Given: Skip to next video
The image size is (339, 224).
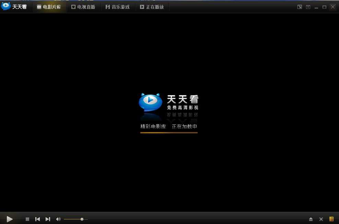Looking at the screenshot, I should [48, 219].
